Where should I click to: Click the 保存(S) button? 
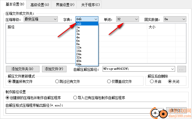pyautogui.click(x=176, y=110)
